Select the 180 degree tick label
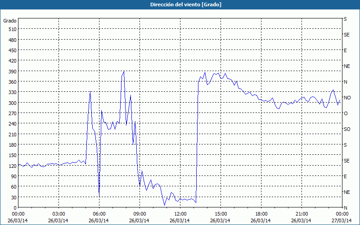Screen dimensions: 360x225 (13, 145)
